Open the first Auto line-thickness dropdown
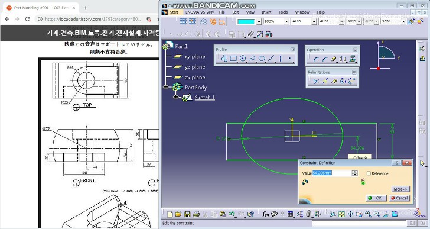The image size is (430, 229). 314,21
